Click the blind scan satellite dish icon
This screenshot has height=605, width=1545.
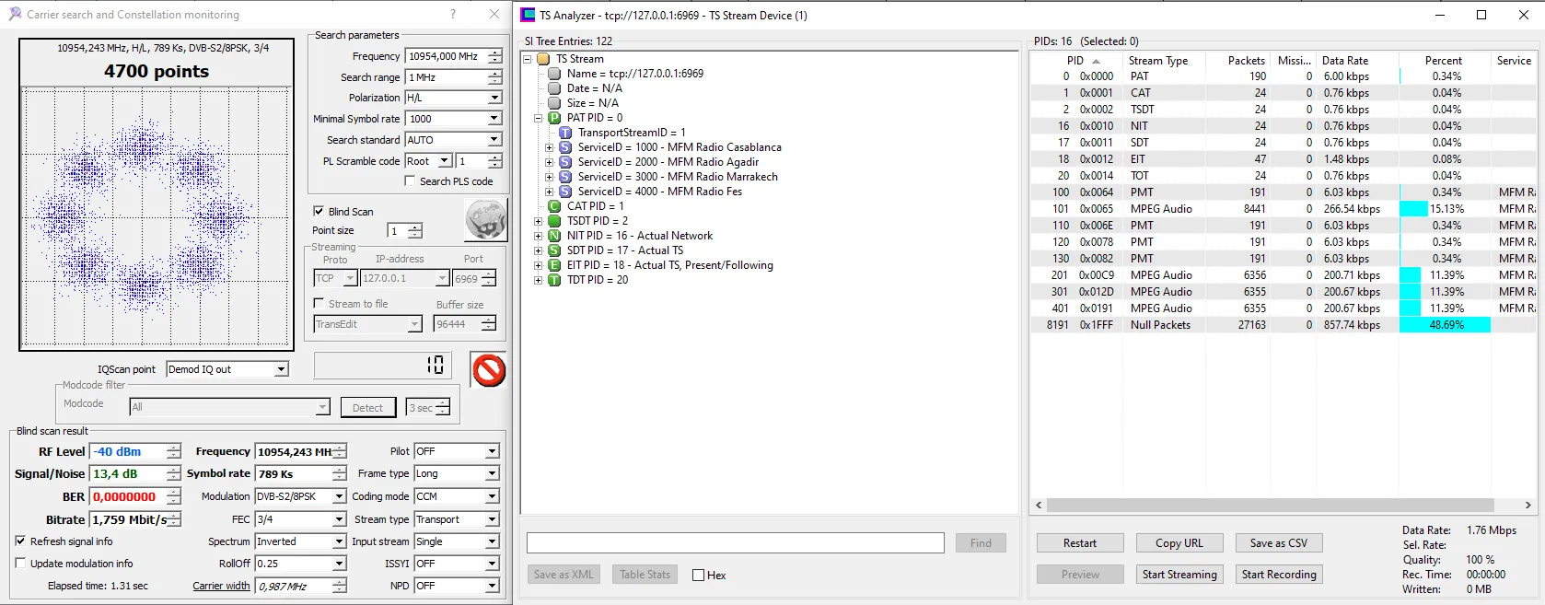[485, 221]
